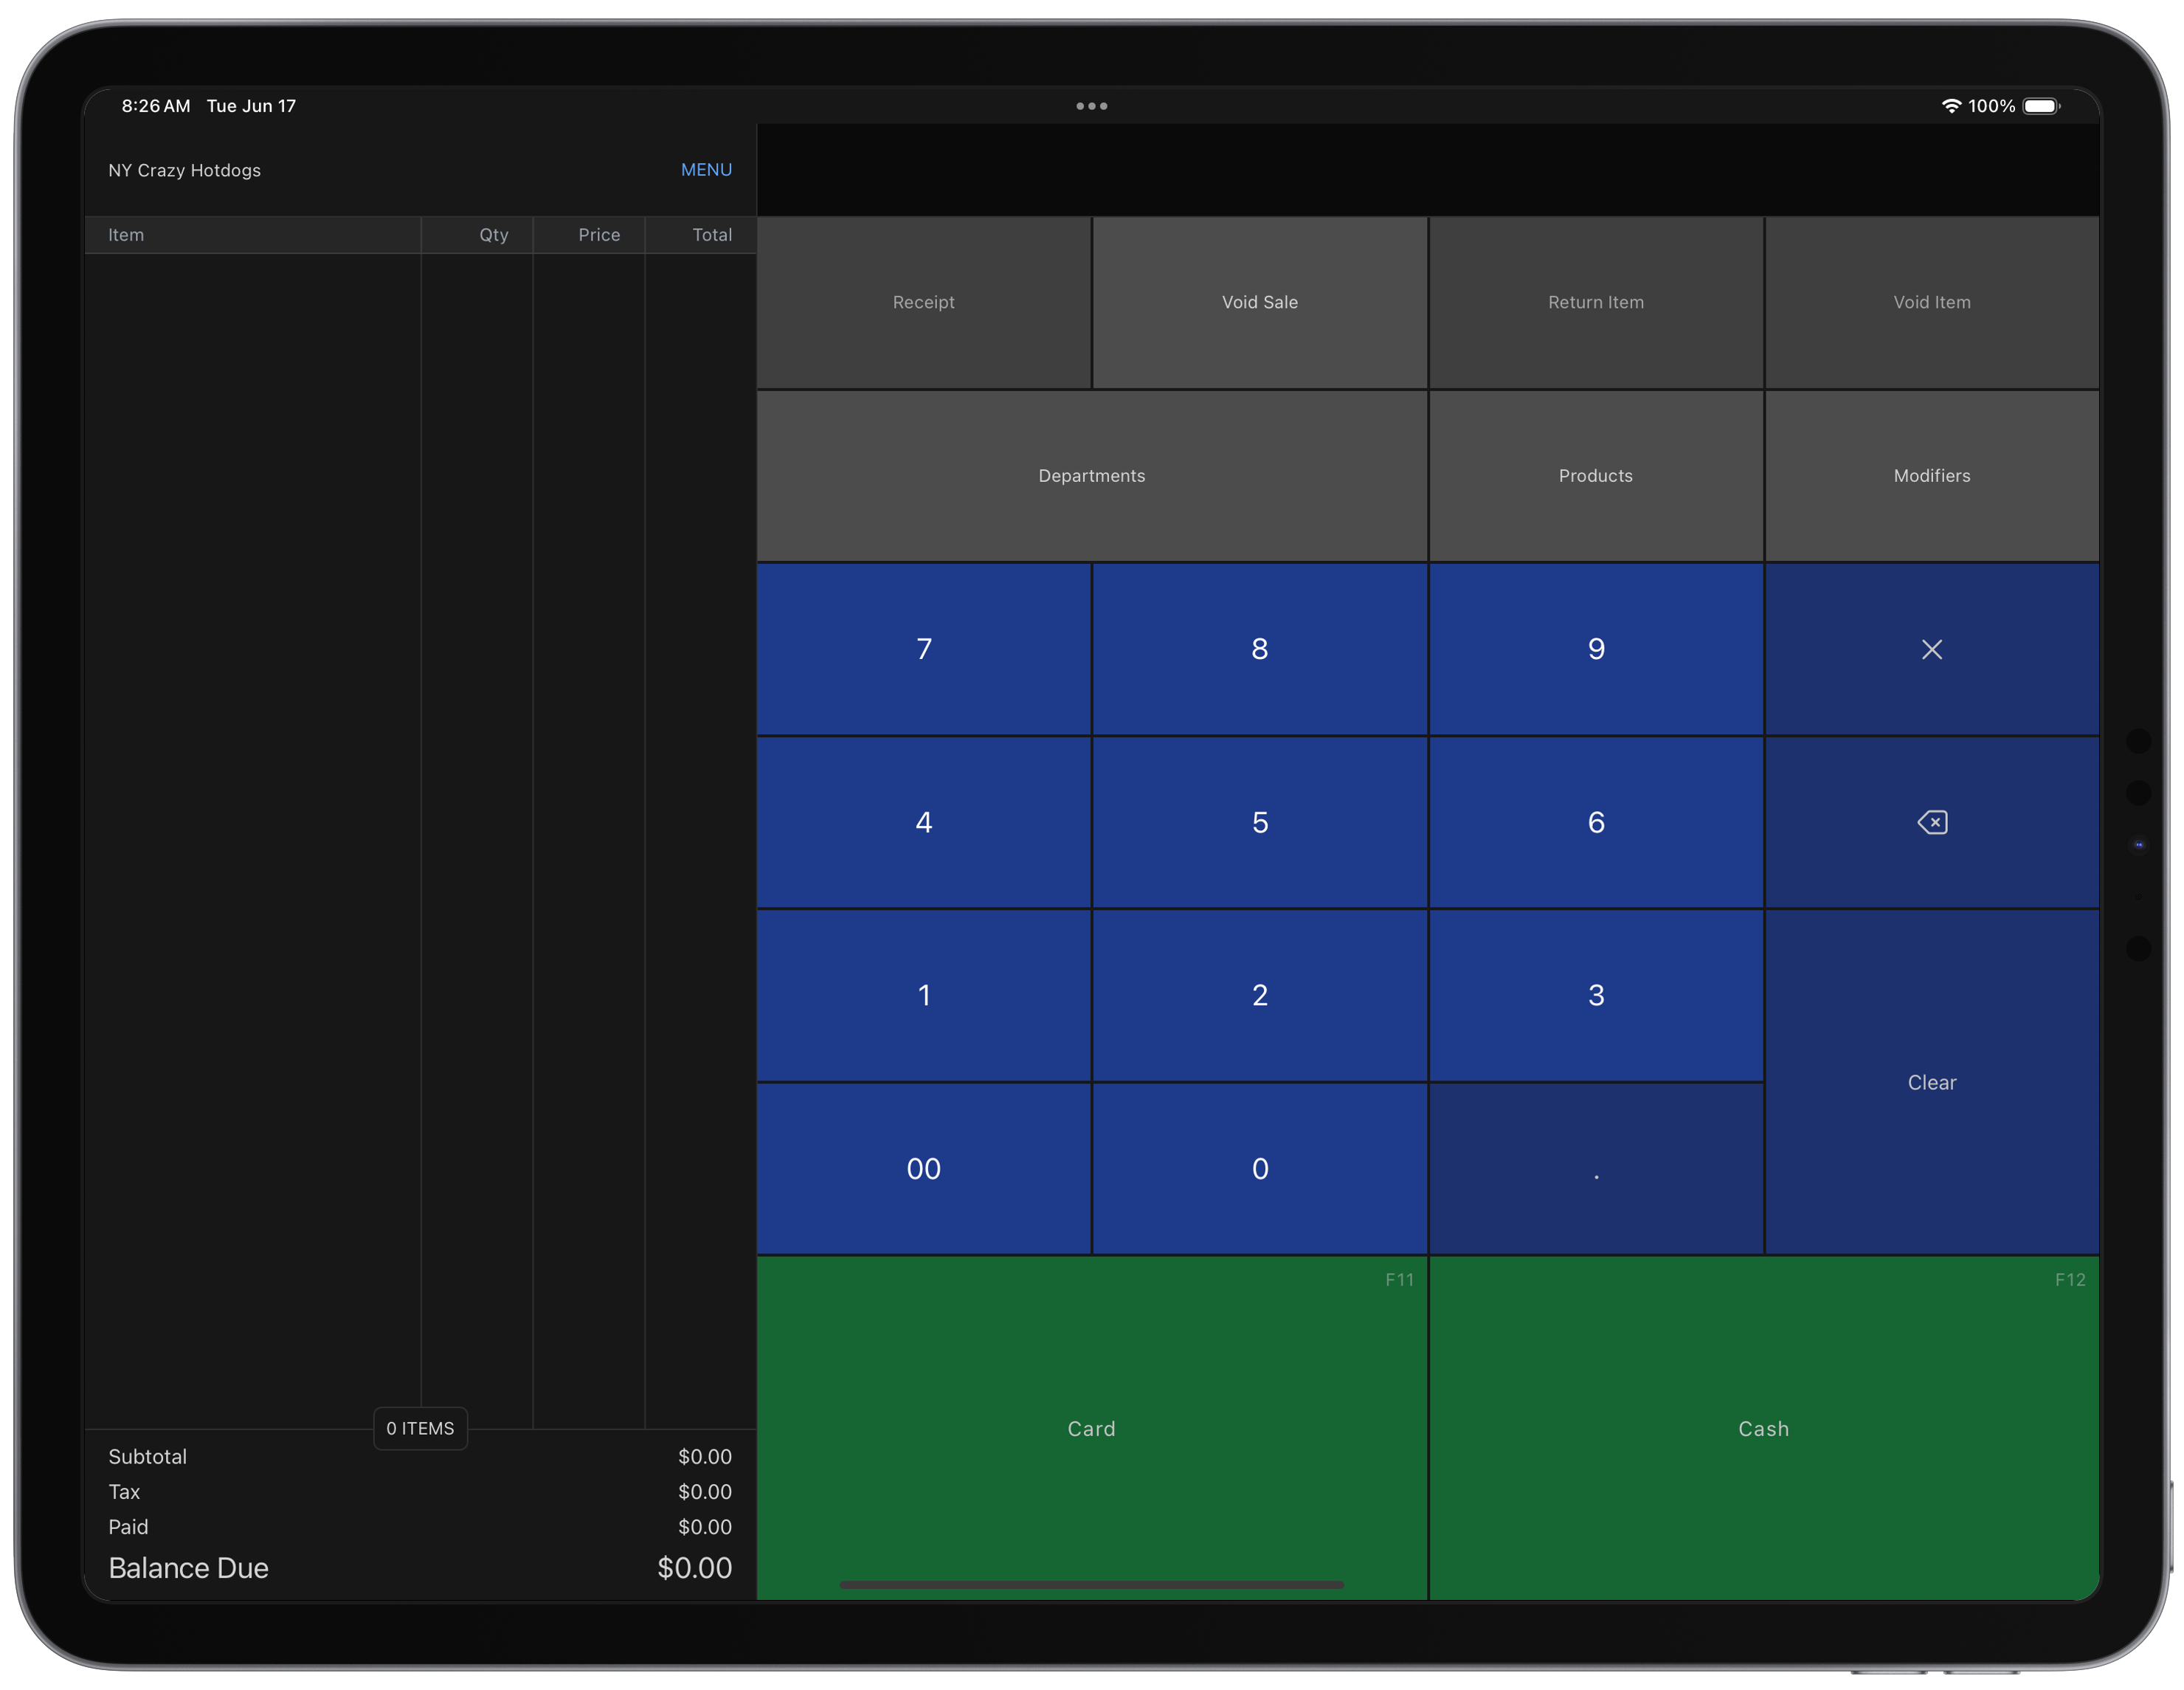Pay with Card (F11)

click(1091, 1428)
